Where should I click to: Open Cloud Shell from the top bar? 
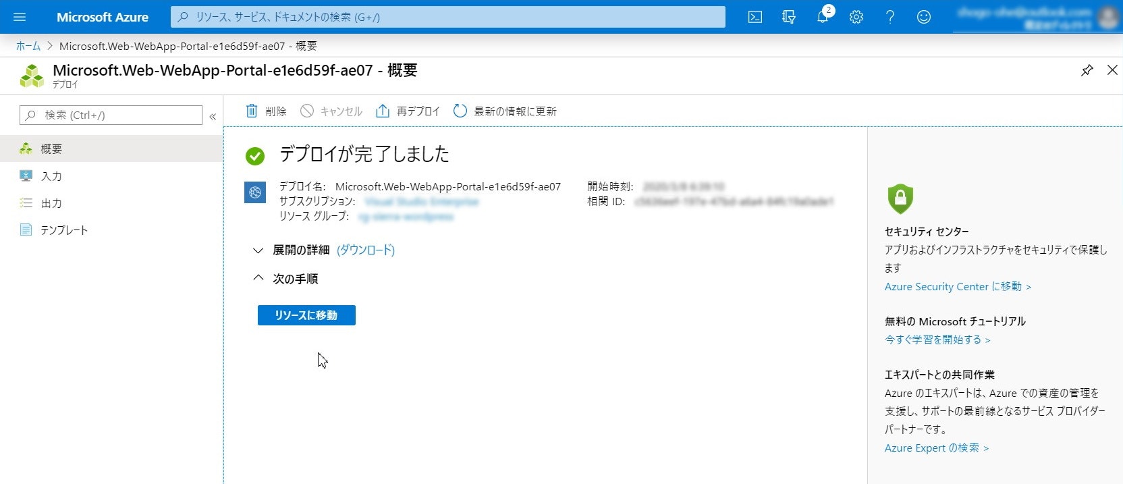coord(755,17)
